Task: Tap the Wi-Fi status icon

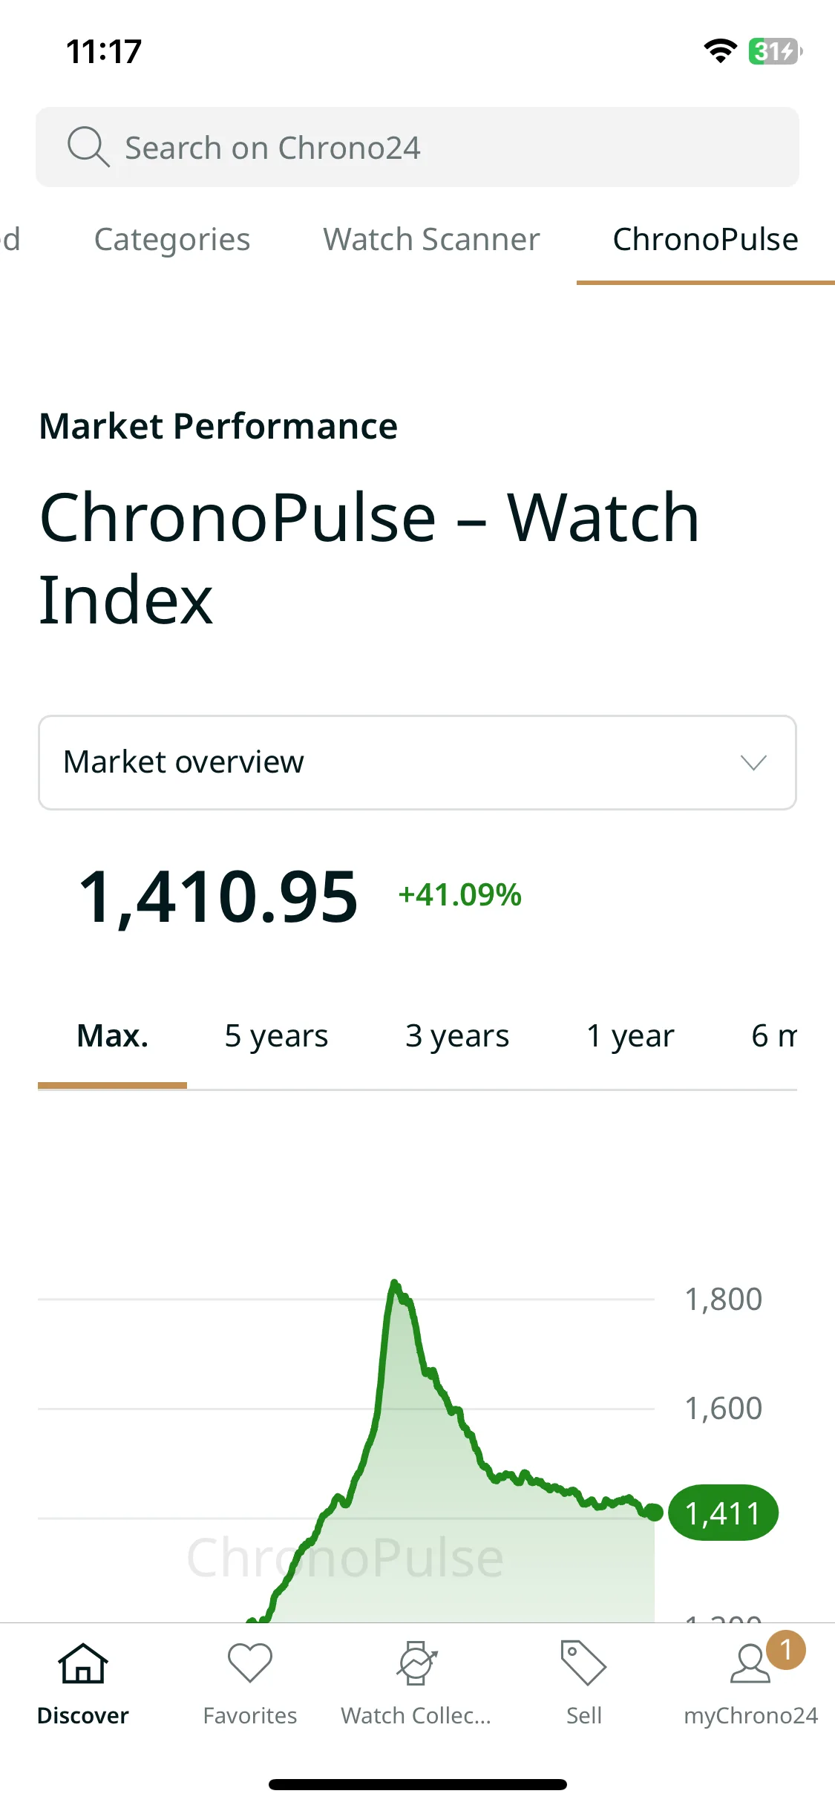Action: [x=720, y=51]
